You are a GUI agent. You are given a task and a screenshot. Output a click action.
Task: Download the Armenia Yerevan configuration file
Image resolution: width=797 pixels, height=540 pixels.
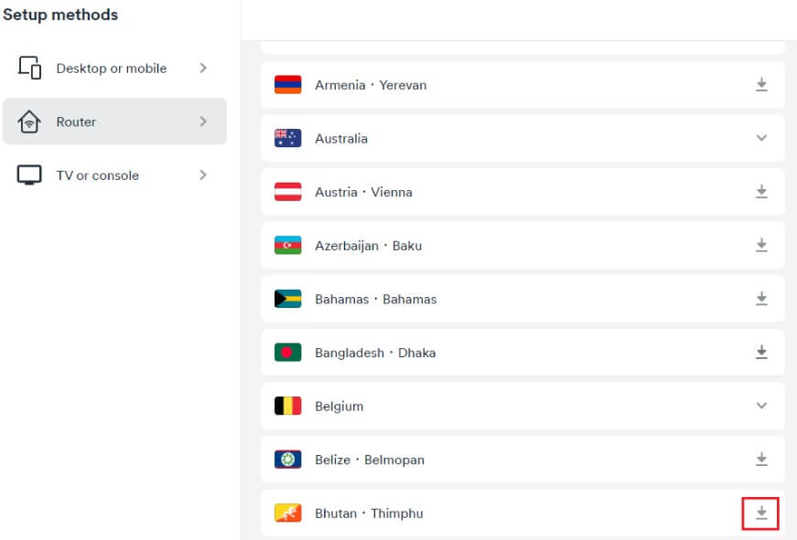760,85
